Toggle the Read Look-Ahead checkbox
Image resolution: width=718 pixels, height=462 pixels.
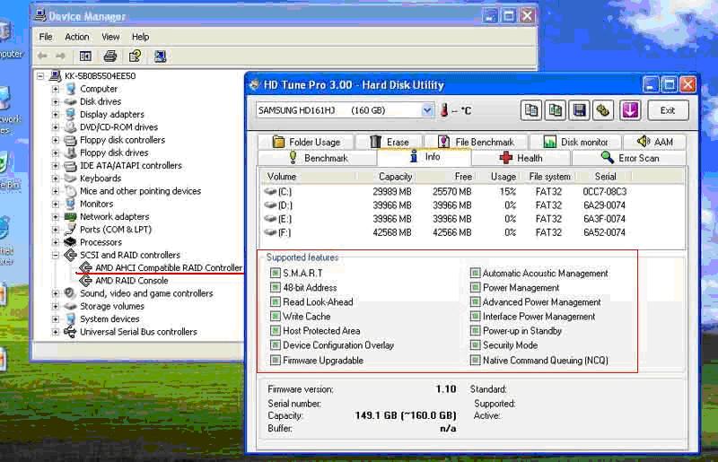[276, 301]
